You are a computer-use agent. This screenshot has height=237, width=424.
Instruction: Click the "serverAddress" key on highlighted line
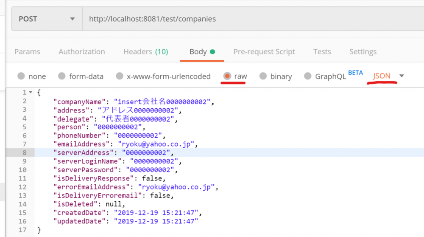click(83, 153)
